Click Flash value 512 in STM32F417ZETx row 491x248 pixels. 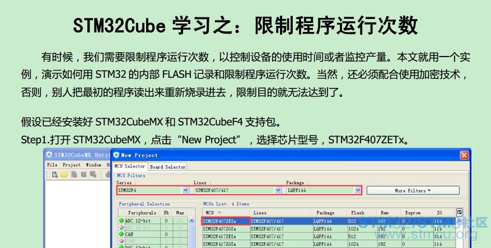(x=352, y=236)
